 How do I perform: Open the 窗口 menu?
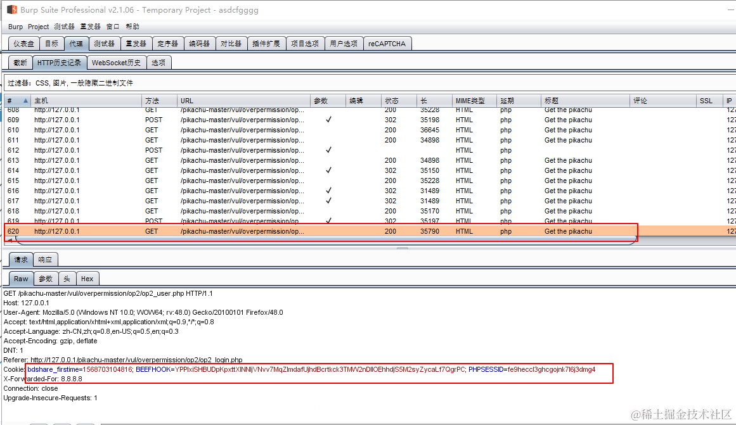113,27
